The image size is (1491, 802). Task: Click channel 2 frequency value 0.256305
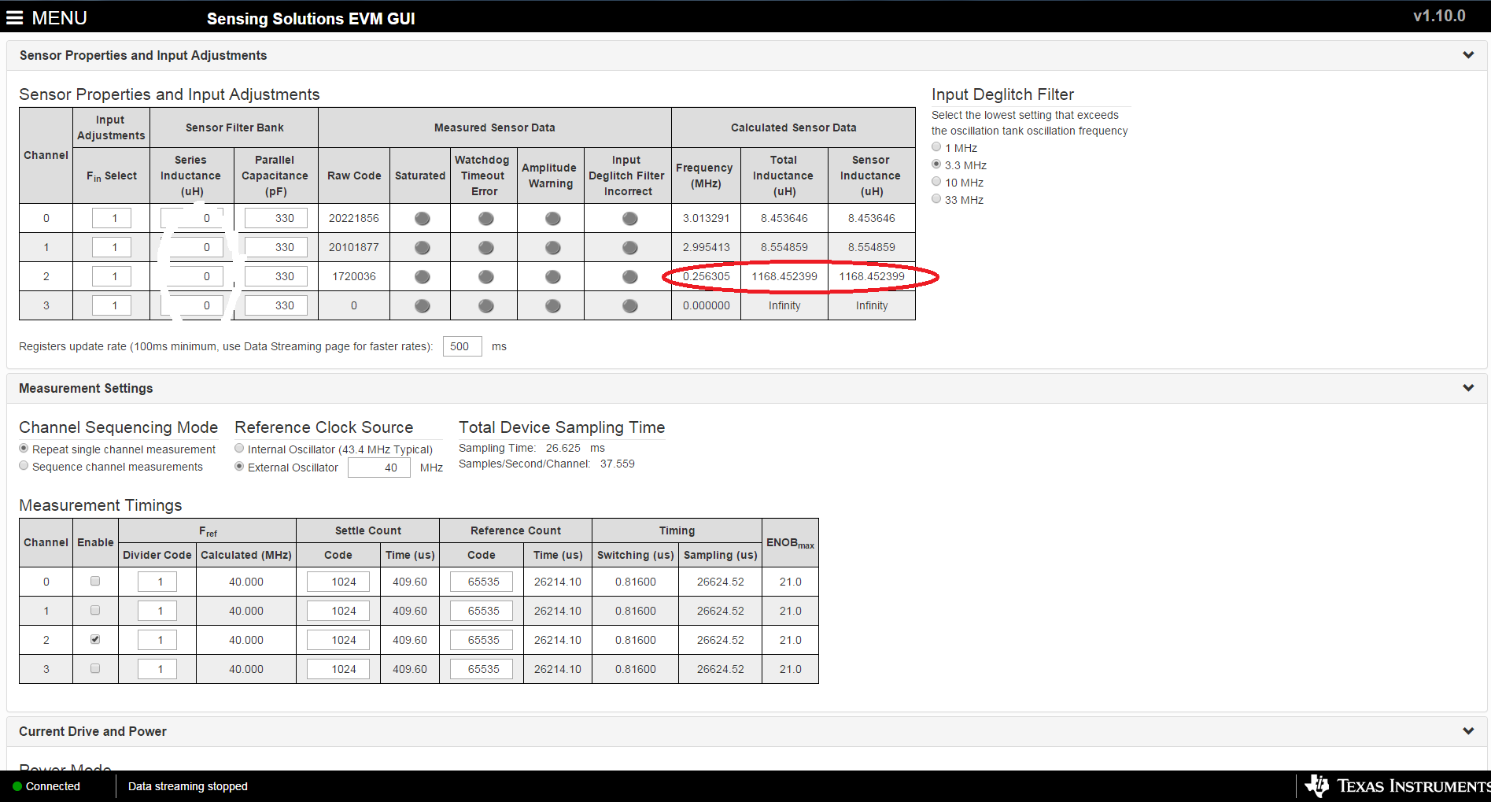707,276
